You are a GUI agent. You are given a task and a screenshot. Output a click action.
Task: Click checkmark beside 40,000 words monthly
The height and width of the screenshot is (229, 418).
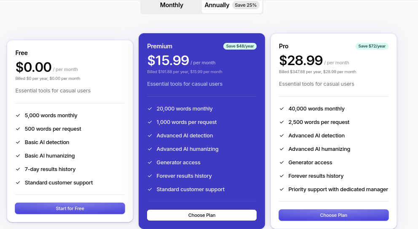tap(281, 109)
